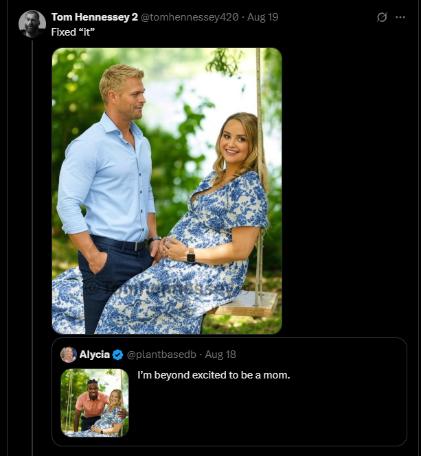Click the @tomhennessey420 handle
421x456 pixels.
190,17
